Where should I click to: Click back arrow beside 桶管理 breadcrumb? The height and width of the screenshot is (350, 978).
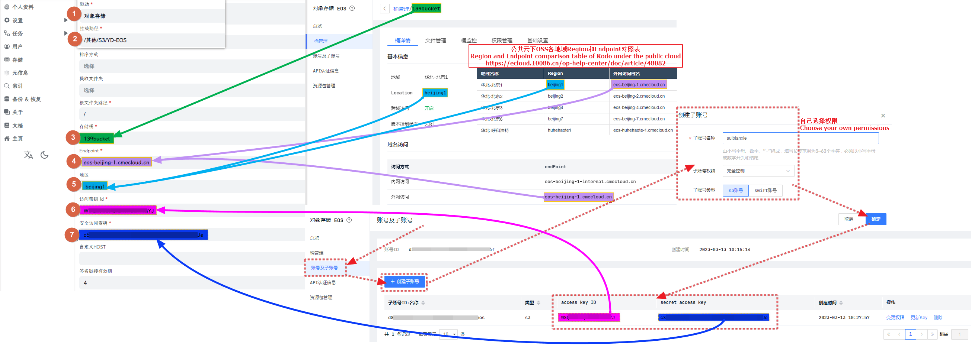[x=384, y=8]
